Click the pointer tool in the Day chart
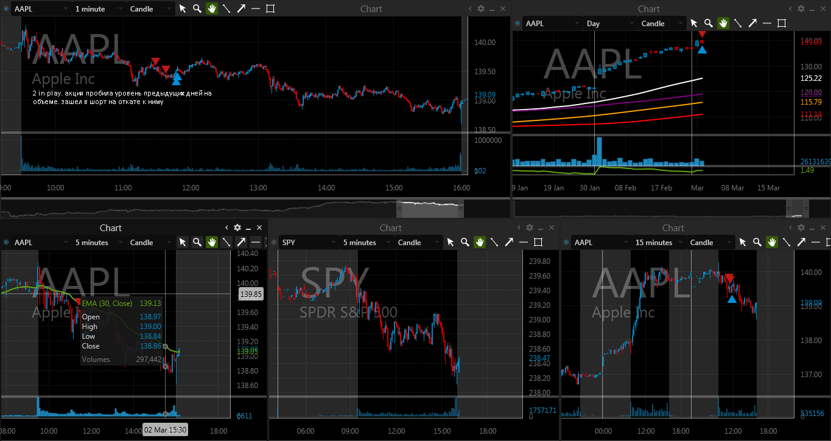831x441 pixels. coord(694,23)
